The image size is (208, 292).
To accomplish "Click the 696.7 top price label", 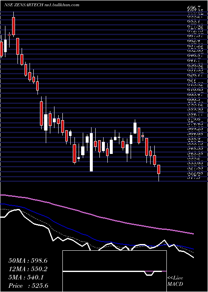I will [x=194, y=8].
